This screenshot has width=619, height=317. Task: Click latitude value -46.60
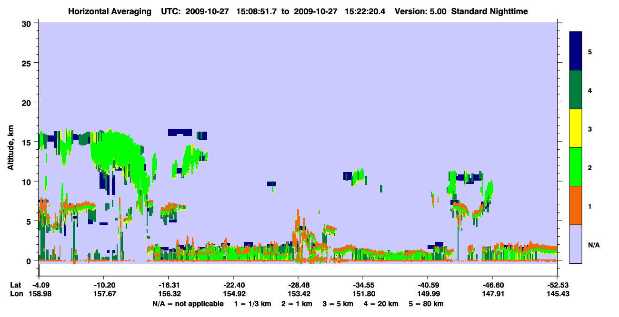(x=492, y=285)
